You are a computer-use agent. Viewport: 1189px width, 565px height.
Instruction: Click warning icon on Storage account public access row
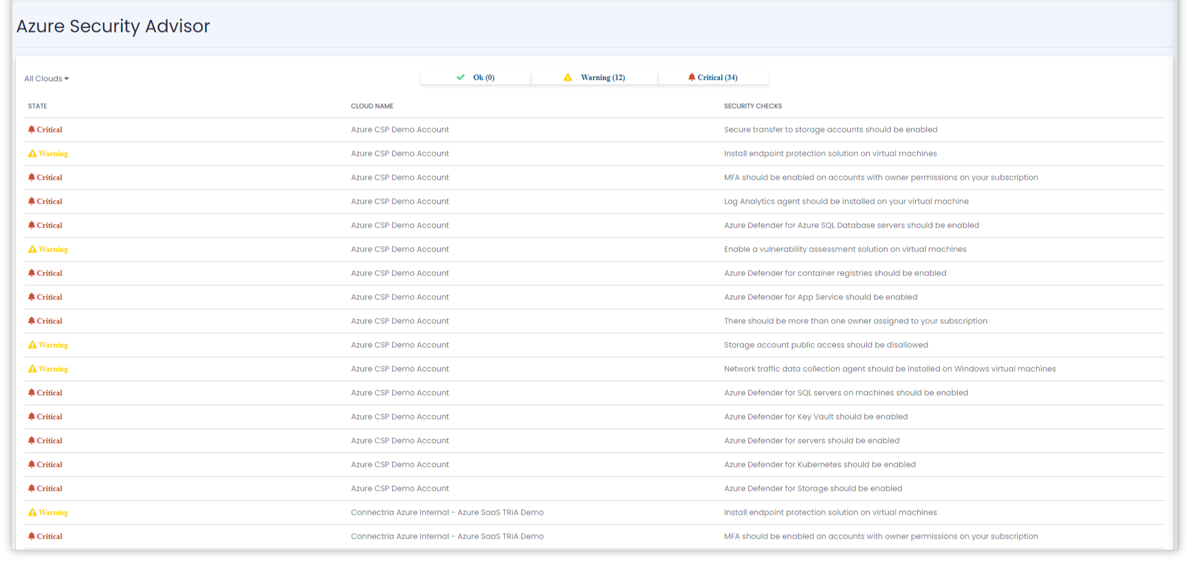[x=33, y=345]
